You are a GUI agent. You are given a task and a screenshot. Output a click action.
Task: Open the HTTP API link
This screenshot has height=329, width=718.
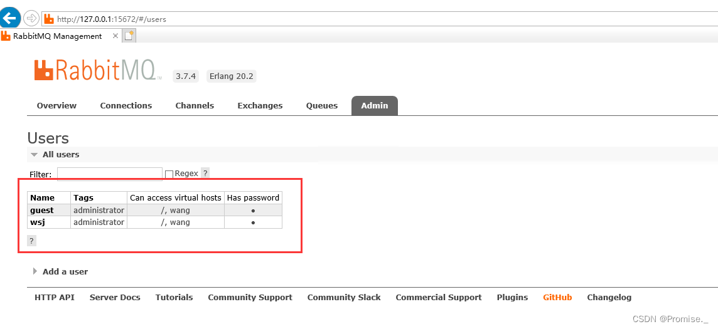55,298
